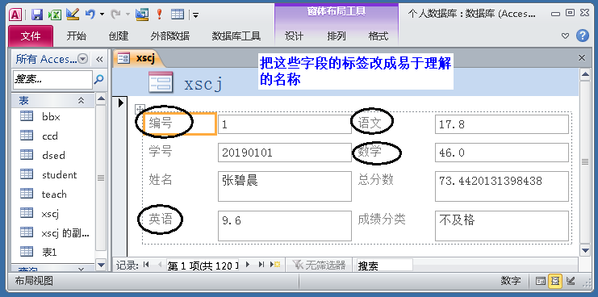Open the Customize Quick Access Toolbar dropdown

tap(195, 15)
